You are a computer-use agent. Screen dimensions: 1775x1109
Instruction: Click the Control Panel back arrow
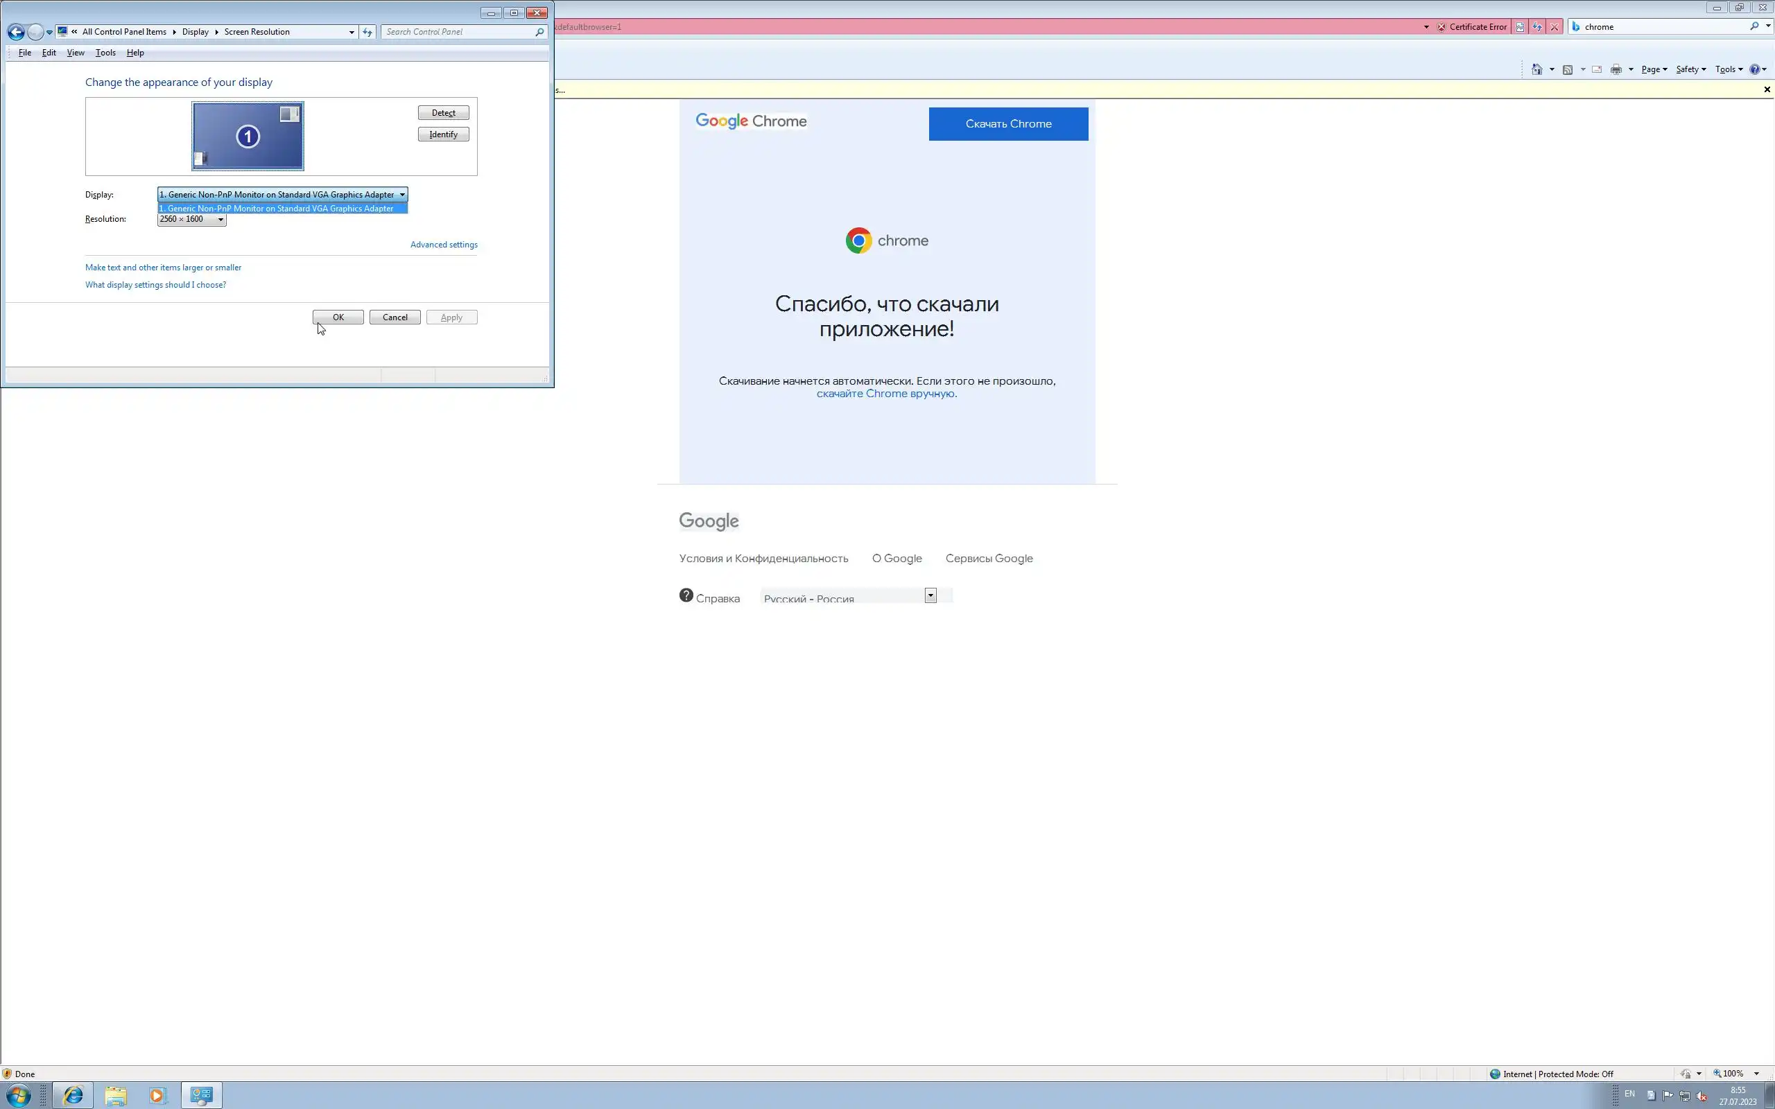click(16, 33)
